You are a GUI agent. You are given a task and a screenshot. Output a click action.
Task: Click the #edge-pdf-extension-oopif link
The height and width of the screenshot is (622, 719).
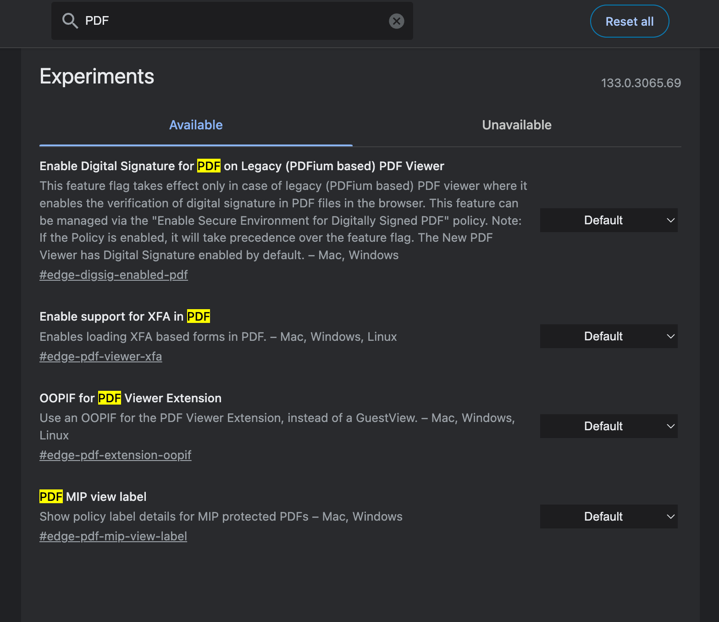(116, 455)
